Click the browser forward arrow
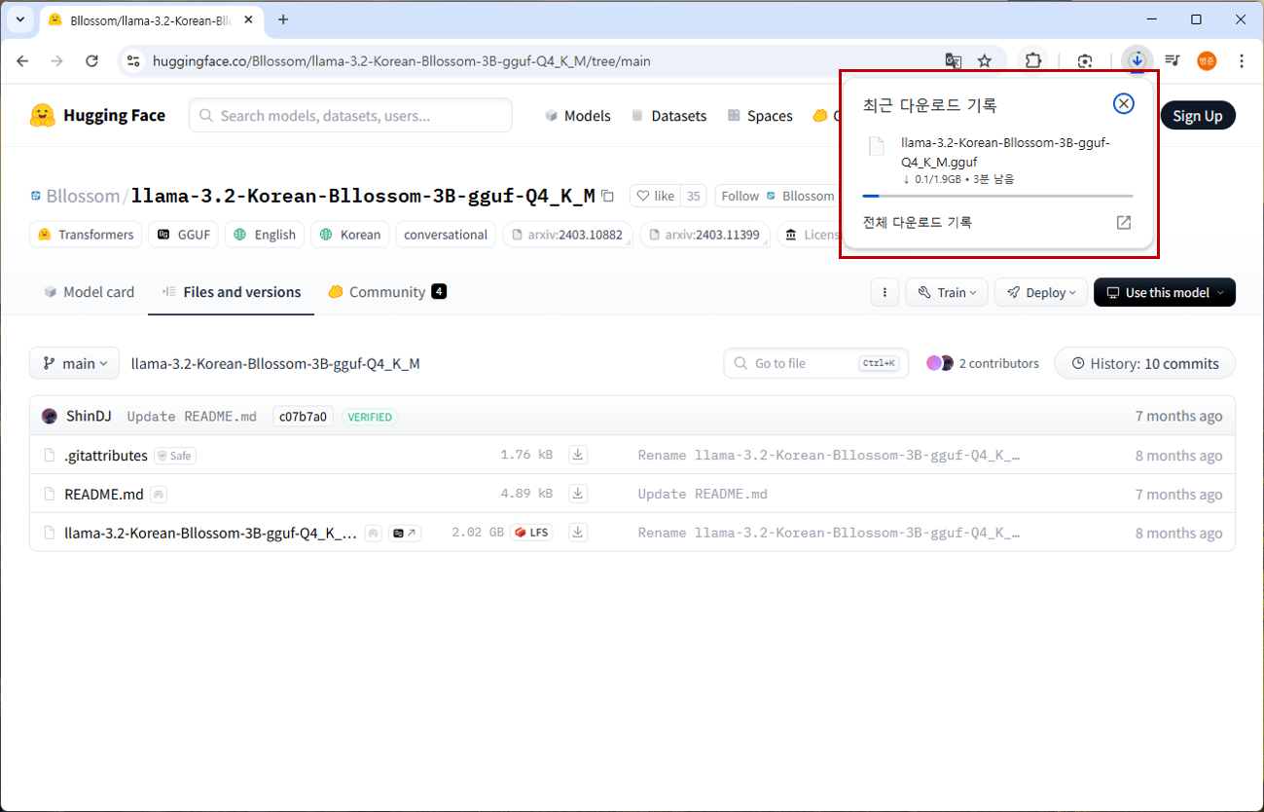This screenshot has height=812, width=1264. pos(57,60)
